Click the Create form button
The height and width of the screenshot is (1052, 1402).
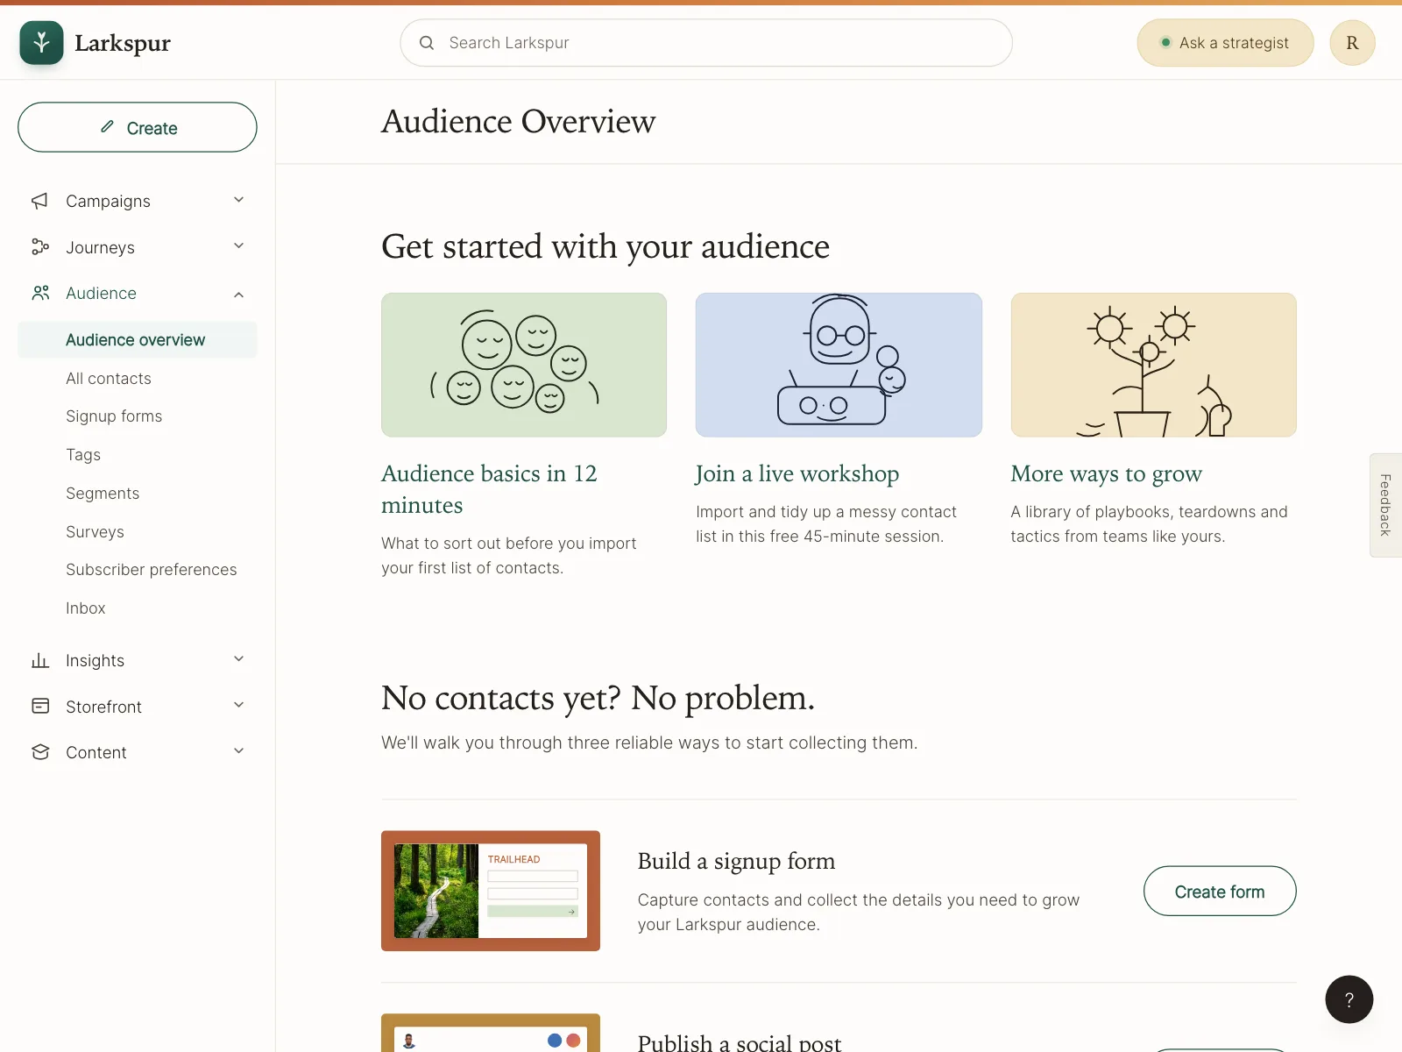click(1220, 892)
